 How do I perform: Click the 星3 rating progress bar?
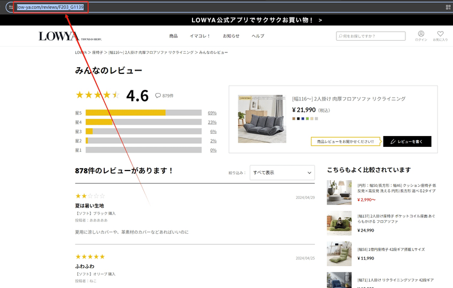tap(144, 132)
